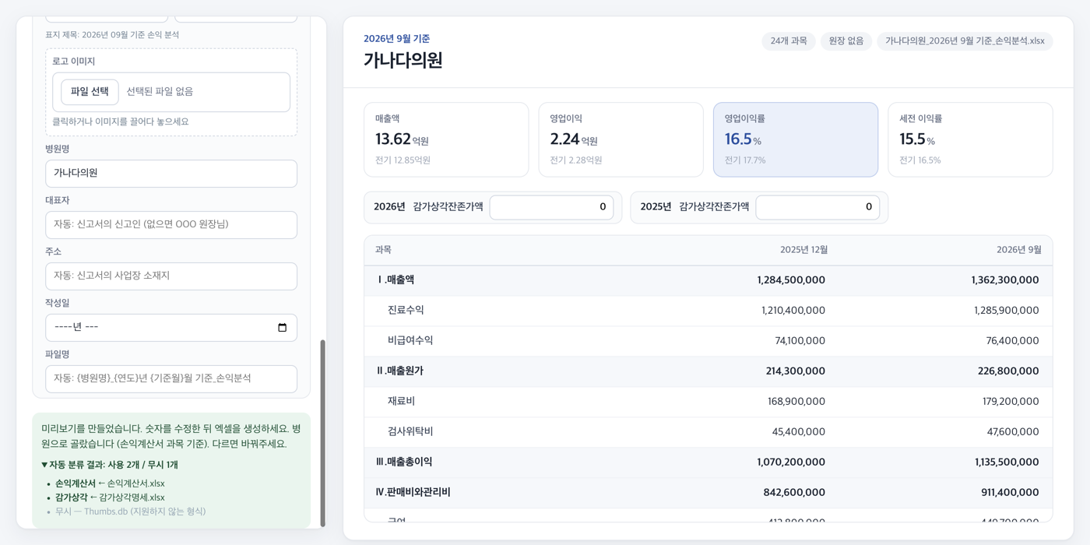Click the 파일명 input field

pos(171,379)
